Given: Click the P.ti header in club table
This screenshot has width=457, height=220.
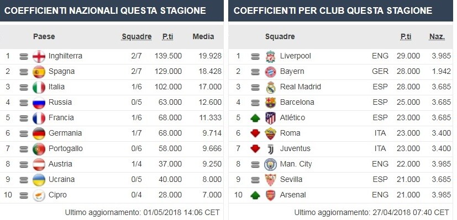Looking at the screenshot, I should point(406,36).
